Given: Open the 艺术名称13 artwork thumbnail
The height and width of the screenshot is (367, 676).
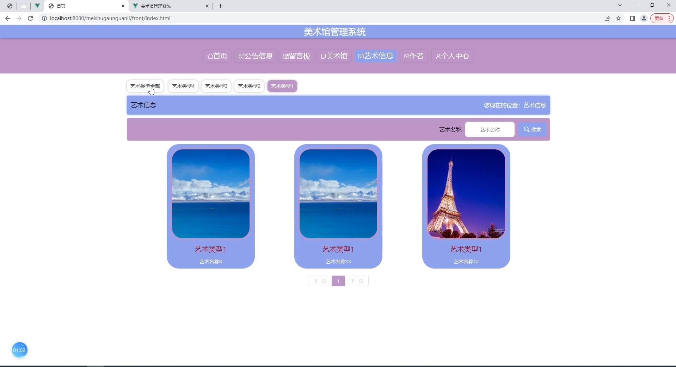Looking at the screenshot, I should tap(338, 194).
